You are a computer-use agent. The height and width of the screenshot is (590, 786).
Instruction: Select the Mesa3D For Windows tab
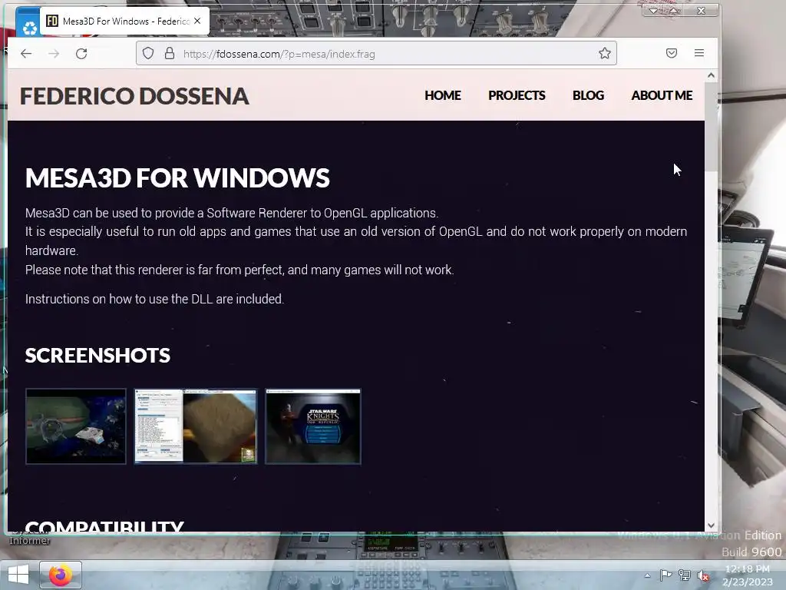124,21
